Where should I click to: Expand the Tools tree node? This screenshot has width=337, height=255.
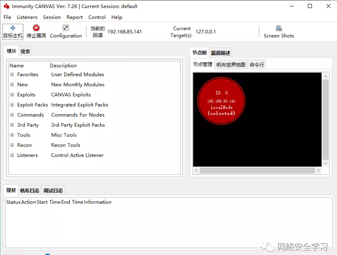pyautogui.click(x=12, y=135)
